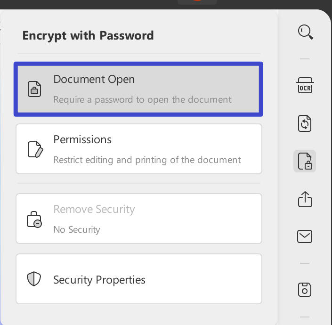Click 'Require a password to open the document'
This screenshot has height=325, width=332.
tap(143, 100)
